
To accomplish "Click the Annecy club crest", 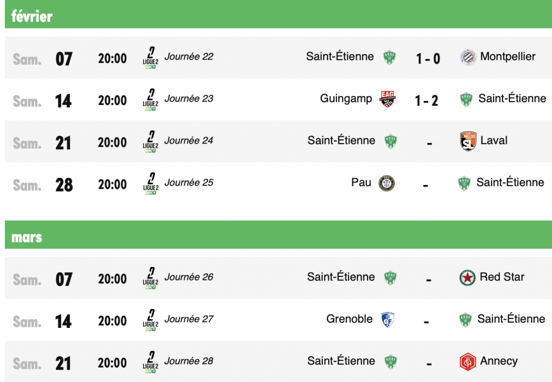I will (467, 362).
